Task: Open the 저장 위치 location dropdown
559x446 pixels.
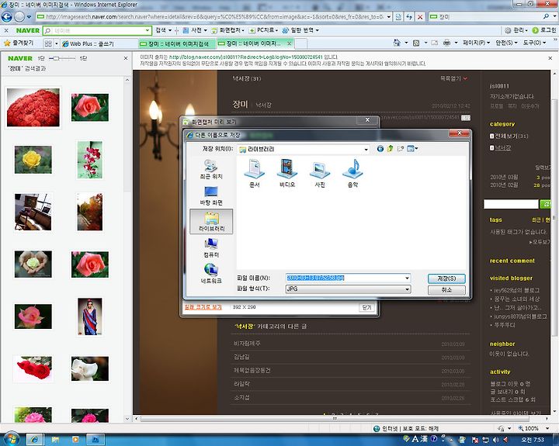Action: 366,149
